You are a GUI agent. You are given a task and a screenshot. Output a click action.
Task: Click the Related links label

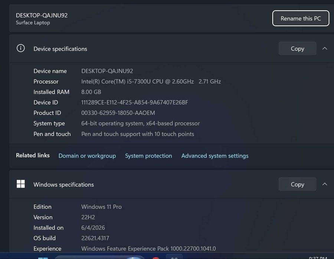[x=33, y=155]
